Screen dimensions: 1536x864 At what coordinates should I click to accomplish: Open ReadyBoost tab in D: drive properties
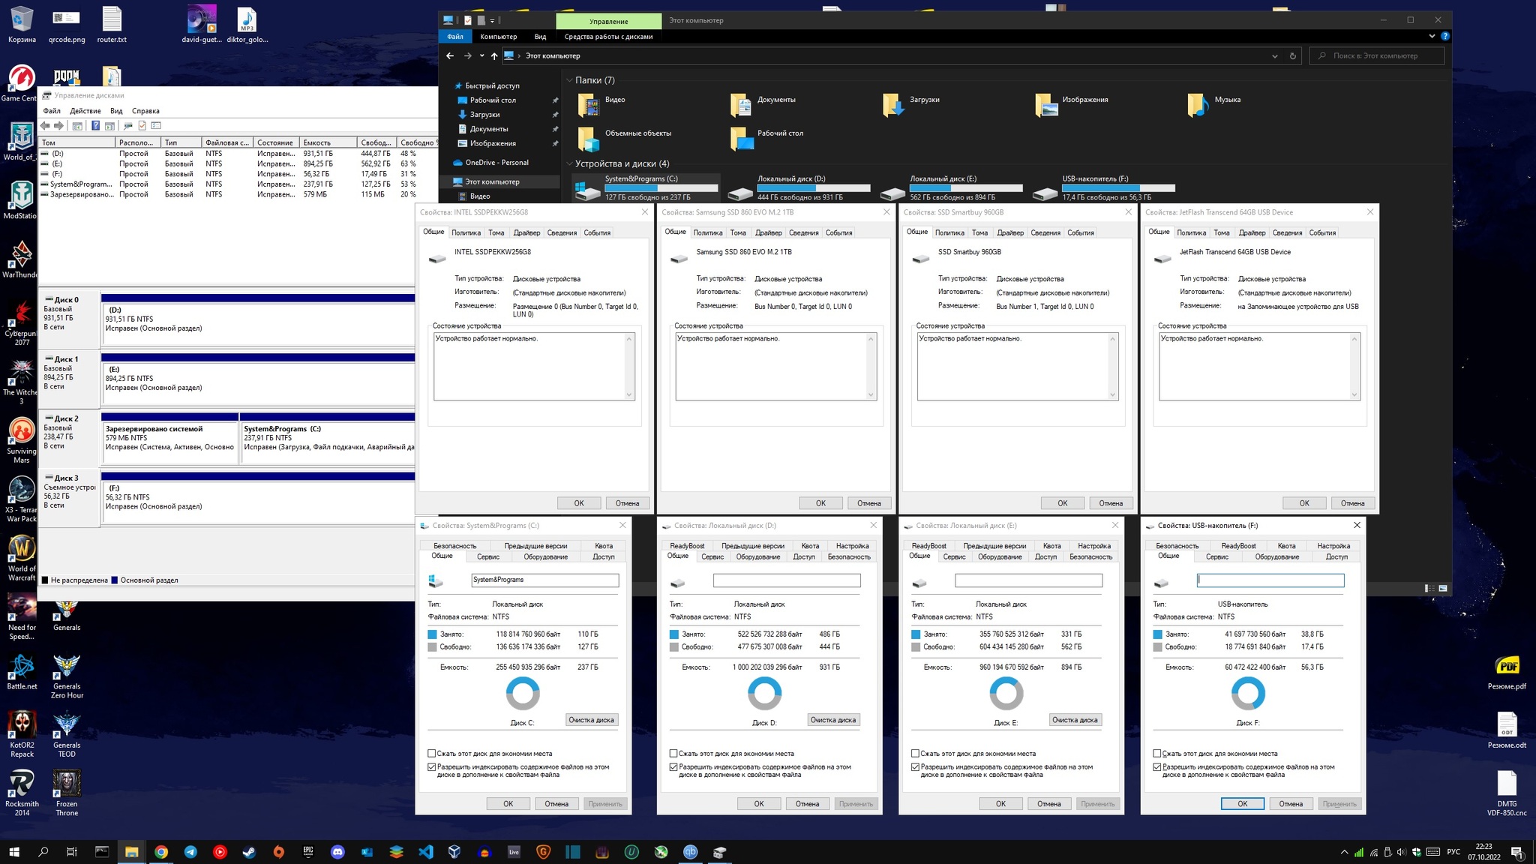pyautogui.click(x=687, y=546)
